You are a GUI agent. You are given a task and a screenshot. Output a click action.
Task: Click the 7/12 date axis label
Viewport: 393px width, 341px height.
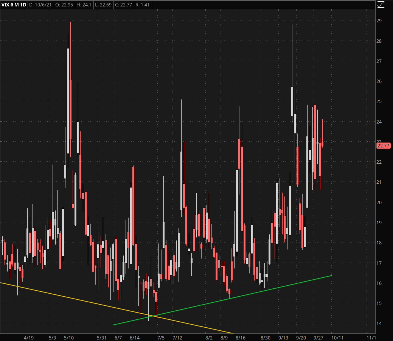pos(177,338)
